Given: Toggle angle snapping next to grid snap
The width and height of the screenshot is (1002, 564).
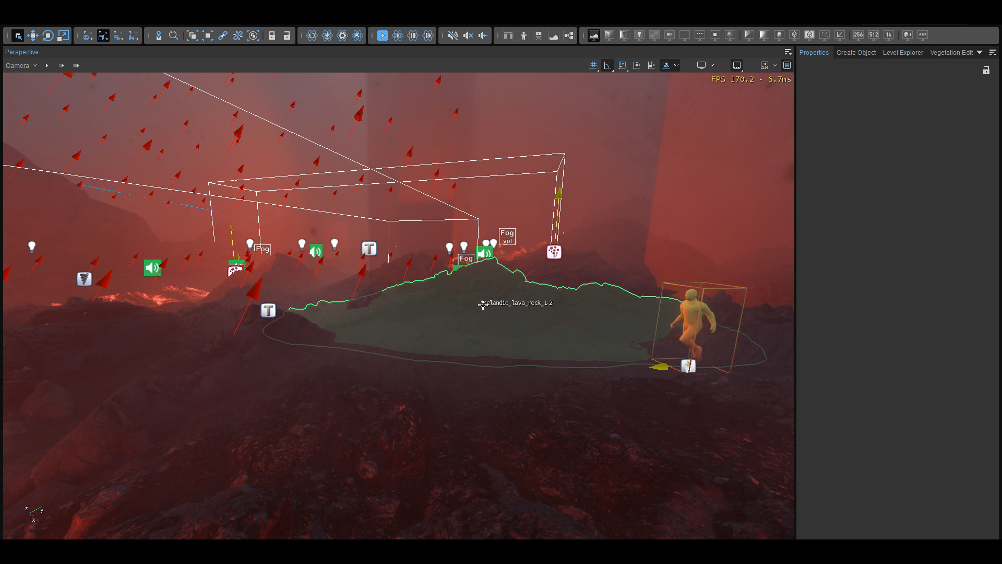Looking at the screenshot, I should pyautogui.click(x=607, y=65).
